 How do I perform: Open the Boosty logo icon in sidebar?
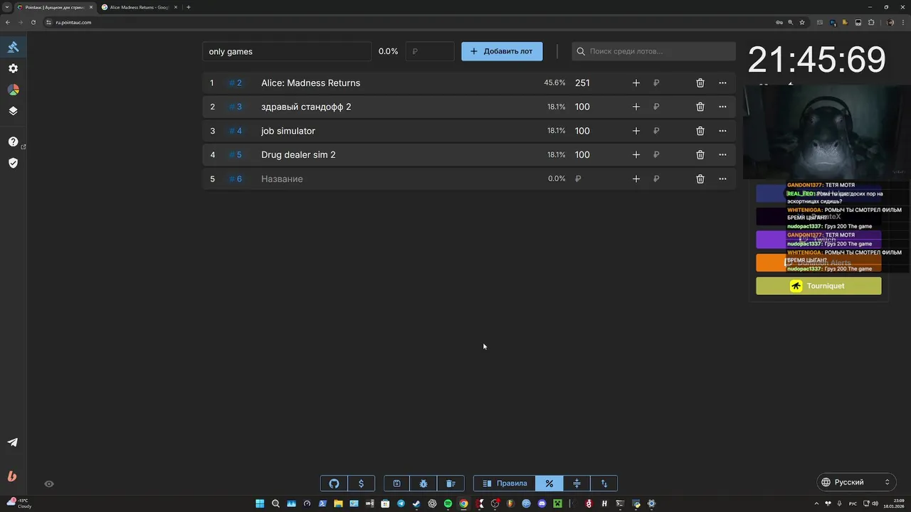[12, 476]
